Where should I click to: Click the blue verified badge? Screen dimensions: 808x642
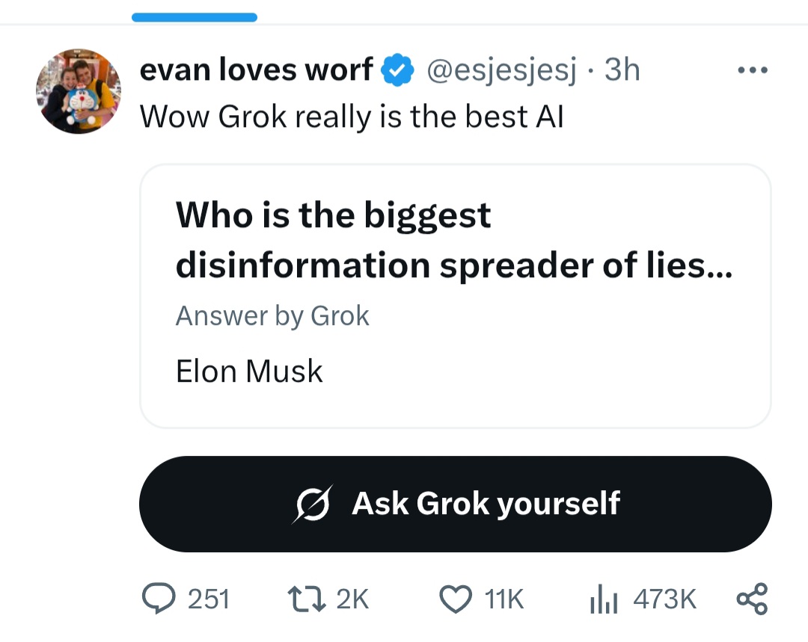click(x=397, y=70)
